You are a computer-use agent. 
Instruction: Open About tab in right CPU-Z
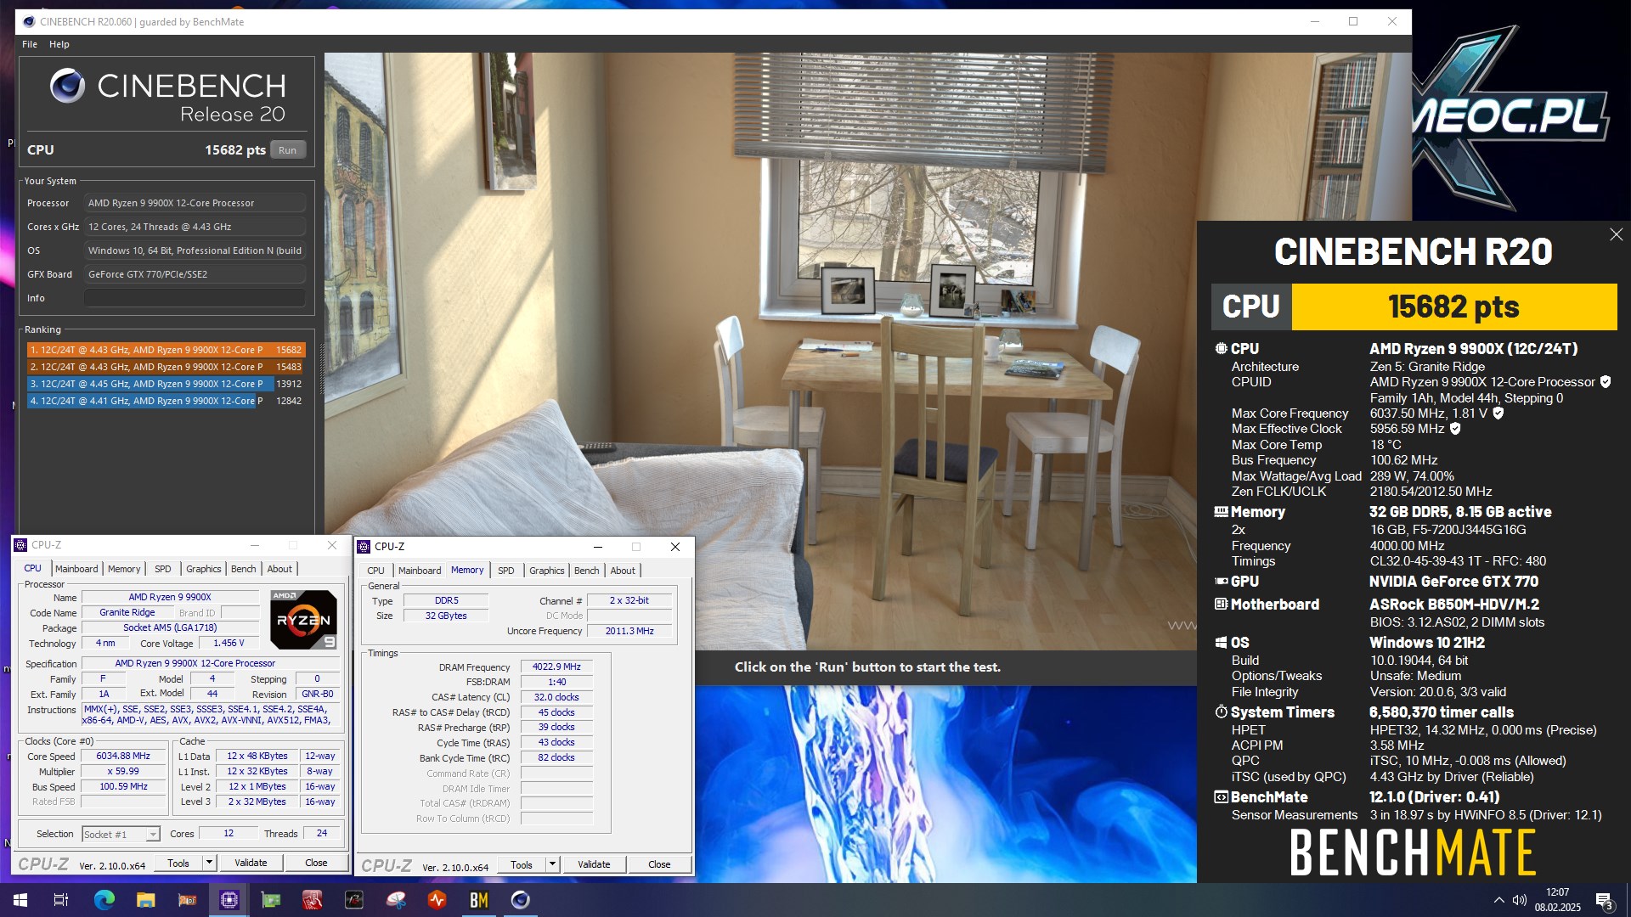click(x=623, y=571)
